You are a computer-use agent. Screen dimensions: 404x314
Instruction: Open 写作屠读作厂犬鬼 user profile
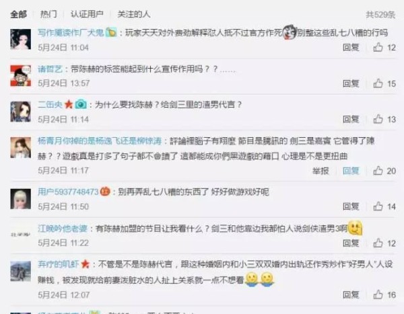point(71,33)
